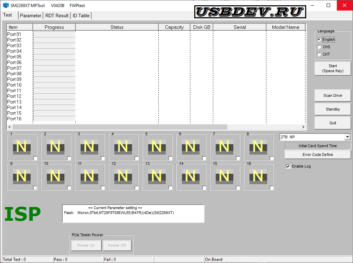Click the port 5 N status icon
Image resolution: width=353 pixels, height=263 pixels.
click(157, 147)
